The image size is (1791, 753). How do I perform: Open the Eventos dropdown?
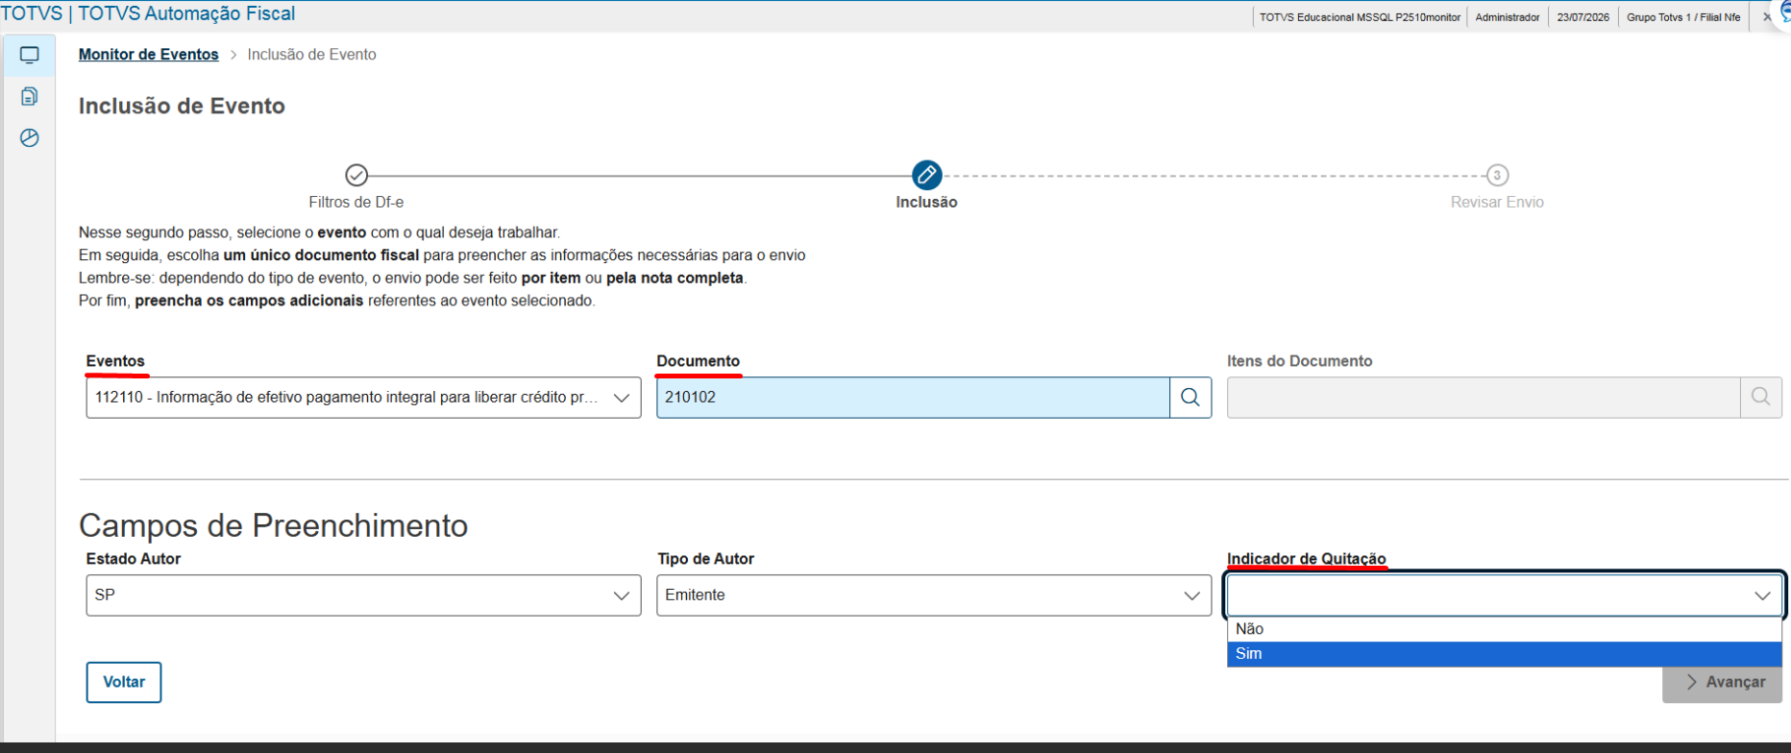tap(363, 398)
